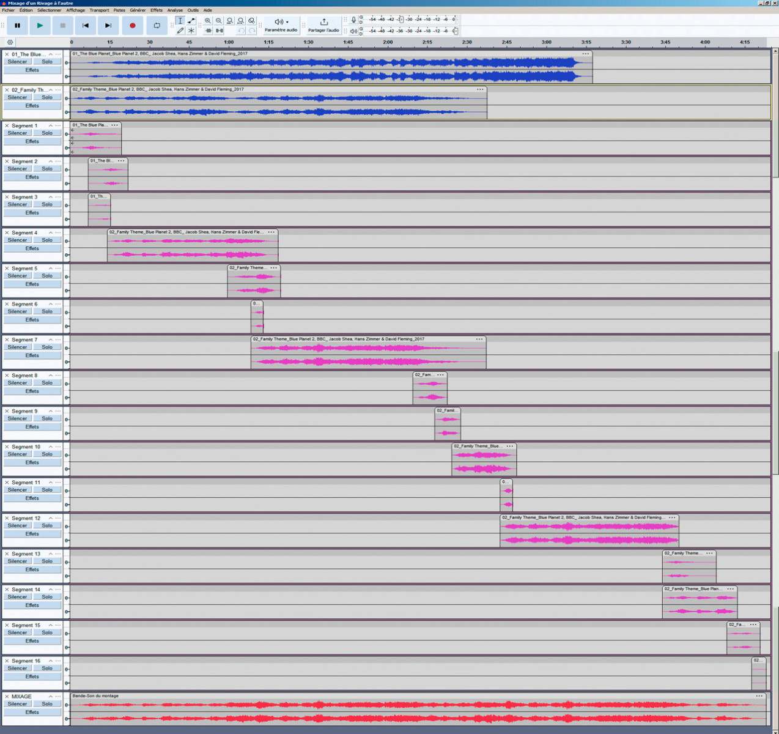Activate the Multi-tool

click(x=191, y=30)
